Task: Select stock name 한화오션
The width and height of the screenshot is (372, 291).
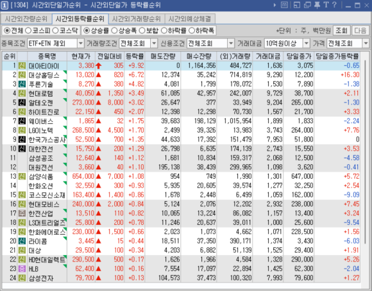Action: [40, 186]
